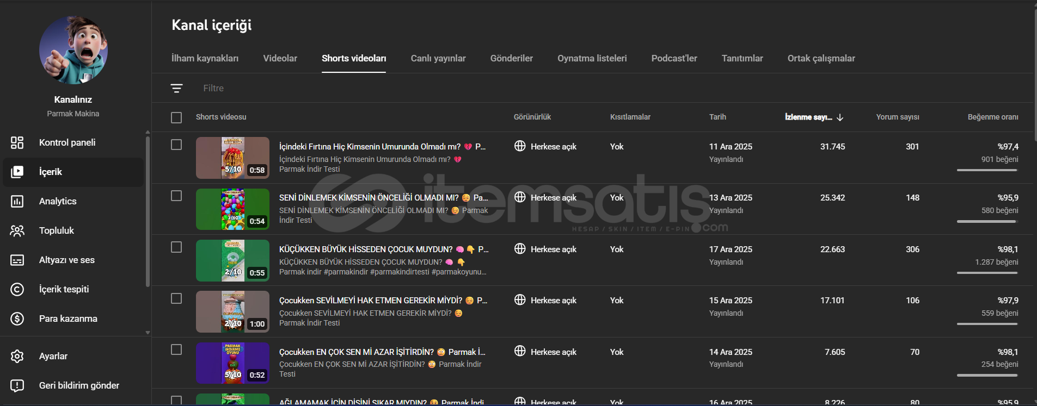Click thumbnail of the 1:00 duration video
The height and width of the screenshot is (406, 1037).
click(232, 311)
